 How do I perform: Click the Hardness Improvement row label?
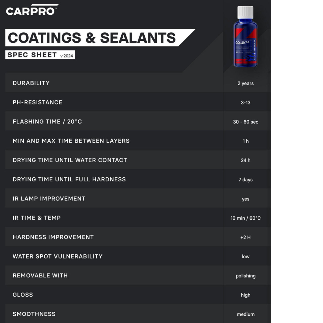point(53,237)
